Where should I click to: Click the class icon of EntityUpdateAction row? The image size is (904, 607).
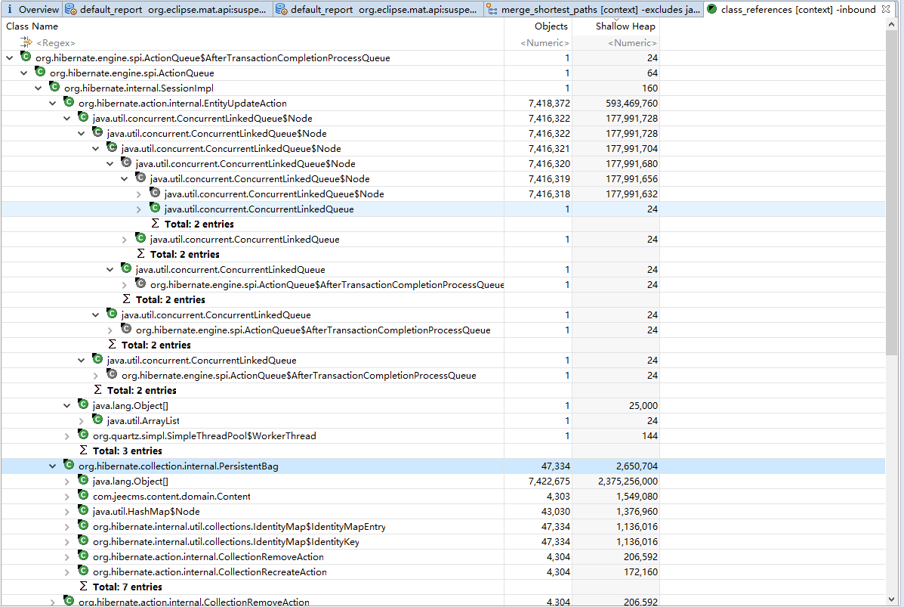(69, 103)
